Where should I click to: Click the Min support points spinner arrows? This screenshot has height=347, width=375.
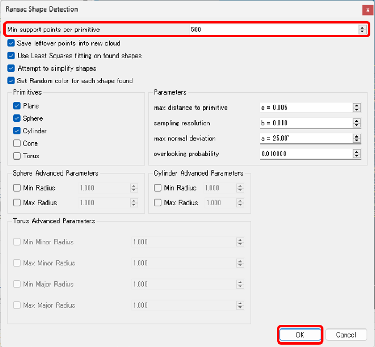coord(362,30)
